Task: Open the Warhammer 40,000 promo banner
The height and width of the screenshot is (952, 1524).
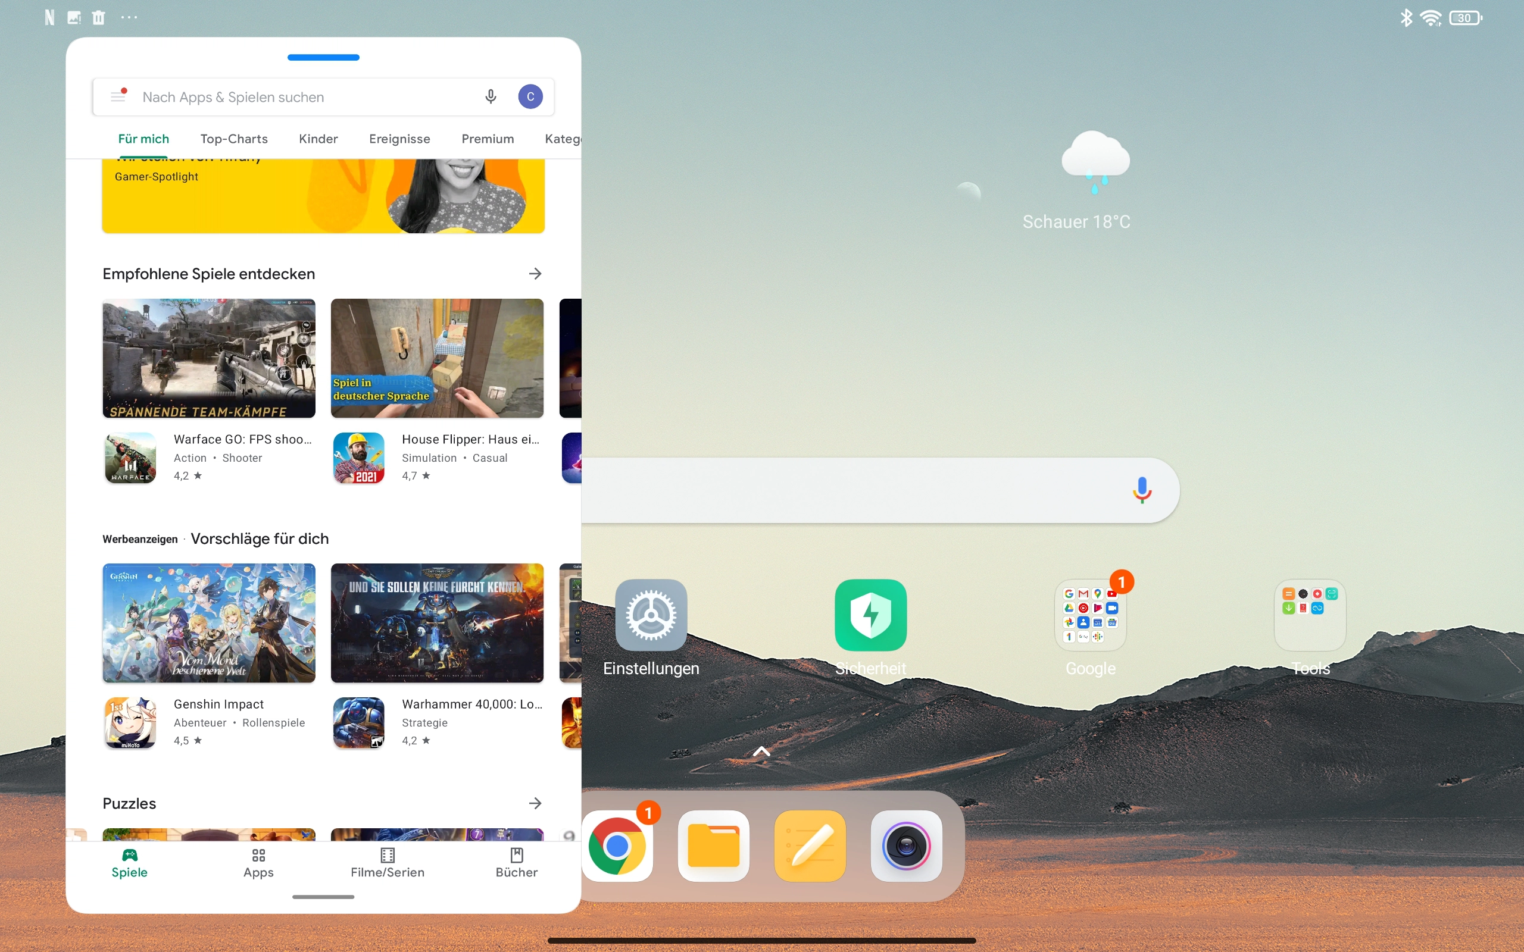Action: pyautogui.click(x=437, y=623)
